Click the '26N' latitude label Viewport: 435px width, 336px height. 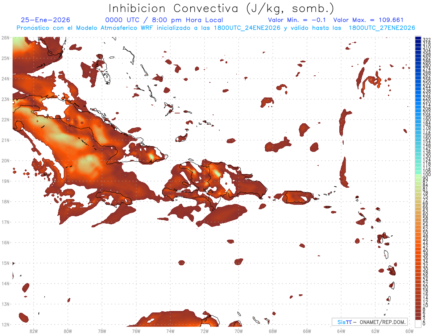point(5,38)
